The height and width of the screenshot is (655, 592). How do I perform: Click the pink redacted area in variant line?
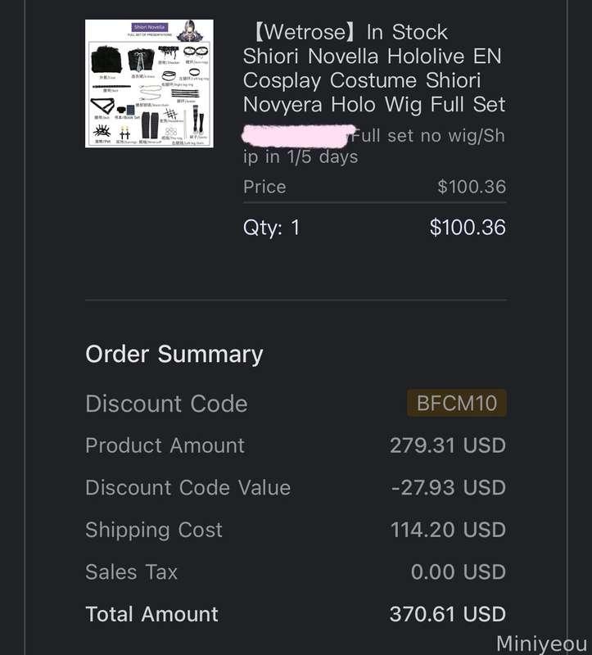coord(298,136)
